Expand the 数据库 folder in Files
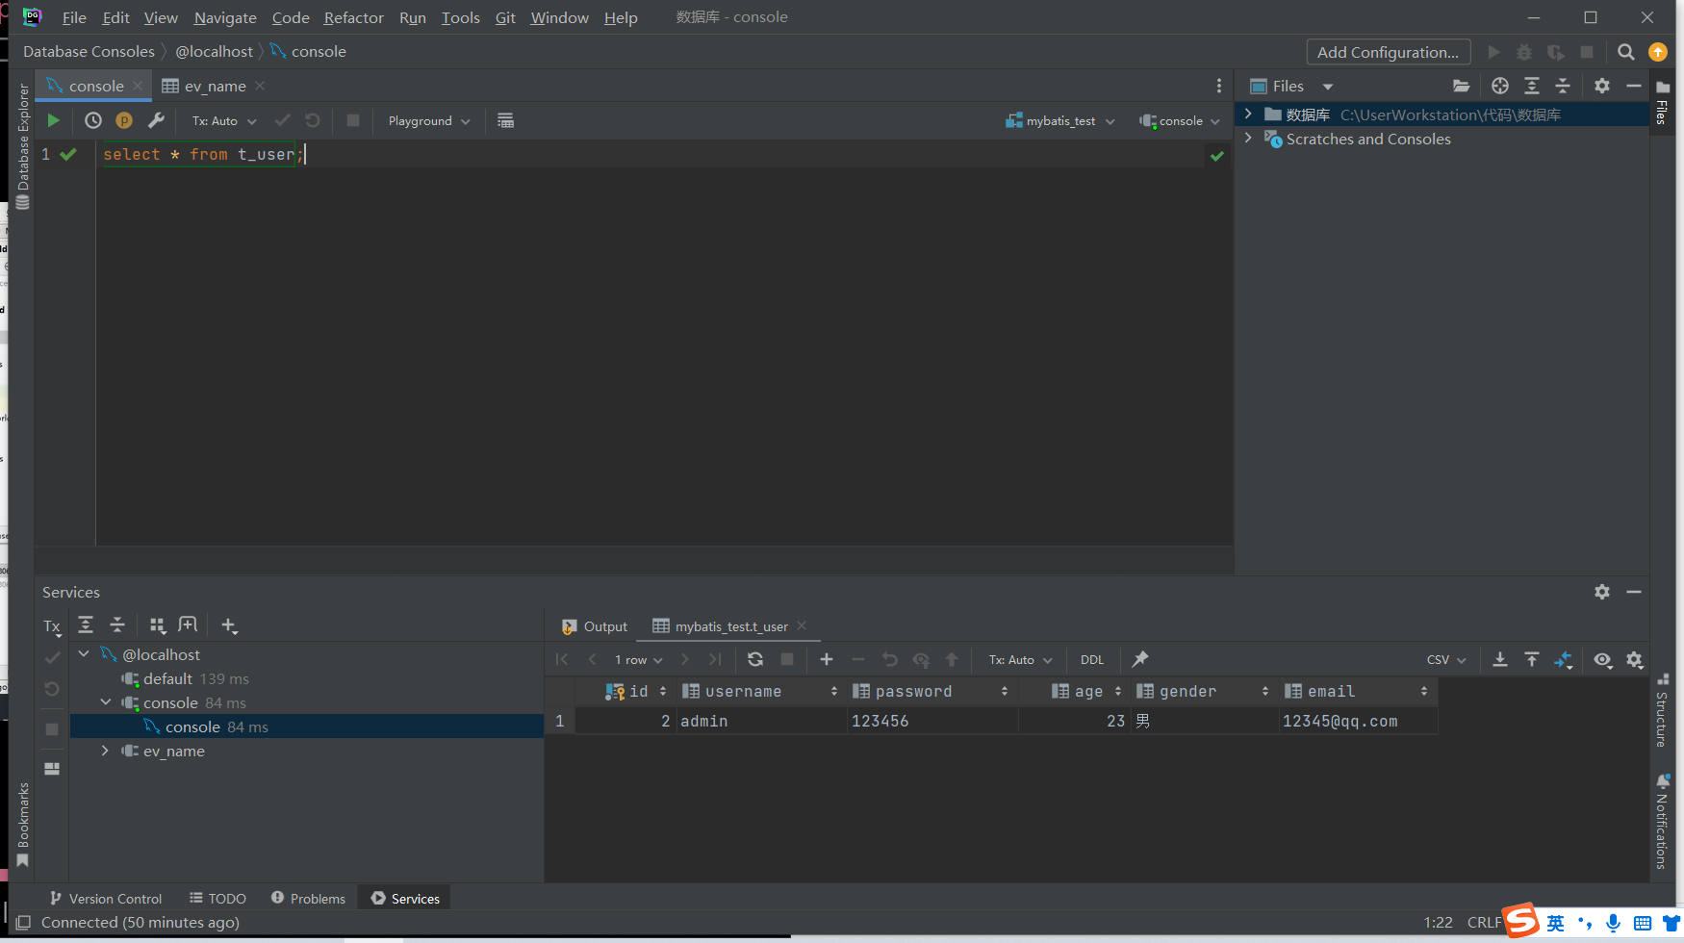This screenshot has height=943, width=1684. (x=1248, y=114)
